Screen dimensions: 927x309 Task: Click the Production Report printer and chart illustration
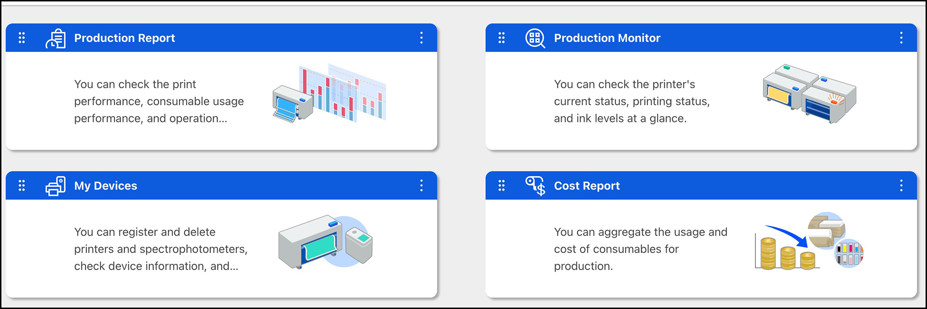(x=330, y=93)
